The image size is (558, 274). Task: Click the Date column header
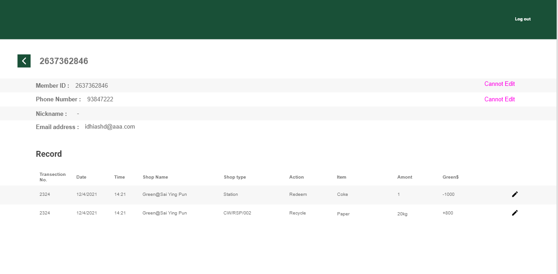coord(81,177)
